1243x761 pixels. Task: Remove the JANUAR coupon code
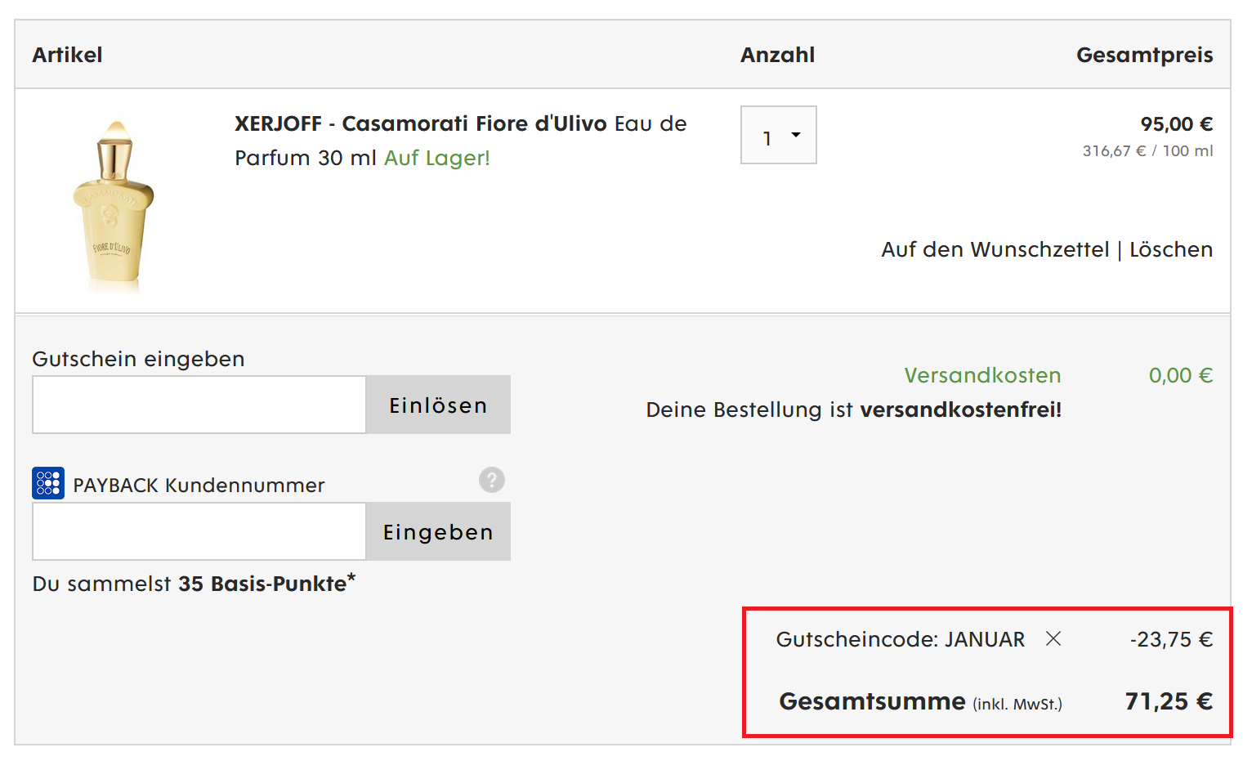point(1053,638)
